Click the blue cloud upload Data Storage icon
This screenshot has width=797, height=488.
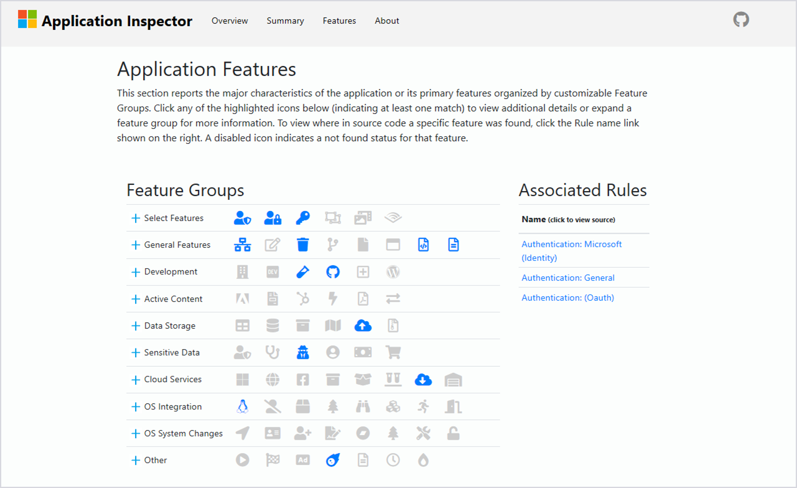pyautogui.click(x=363, y=325)
